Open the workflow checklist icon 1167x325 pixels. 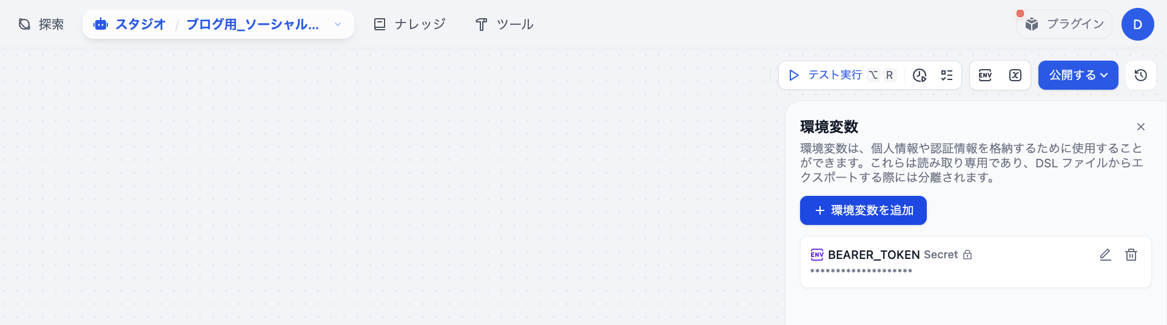tap(947, 75)
